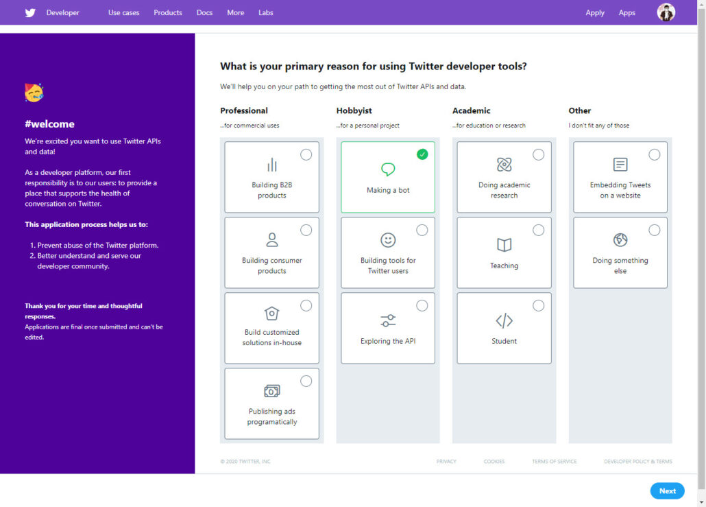Click the code brackets icon for Student
The width and height of the screenshot is (706, 507).
pyautogui.click(x=504, y=320)
